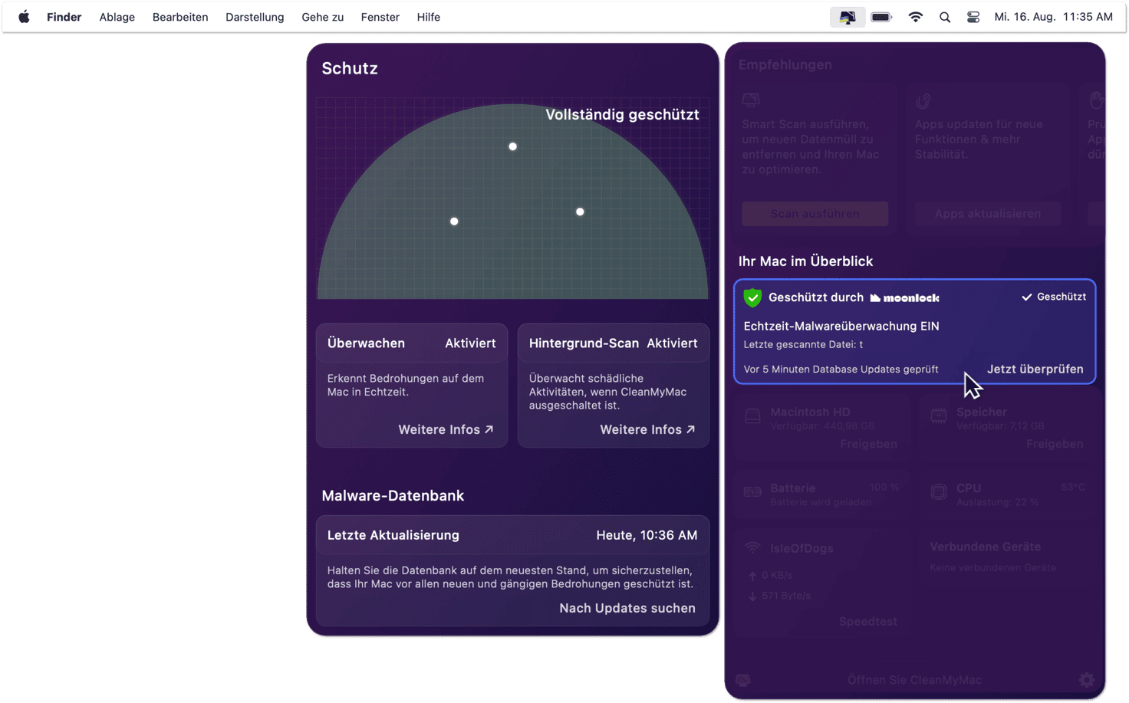The width and height of the screenshot is (1129, 703).
Task: Click the arrow icon on Überwachen's Weitere Infos
Action: coord(489,429)
